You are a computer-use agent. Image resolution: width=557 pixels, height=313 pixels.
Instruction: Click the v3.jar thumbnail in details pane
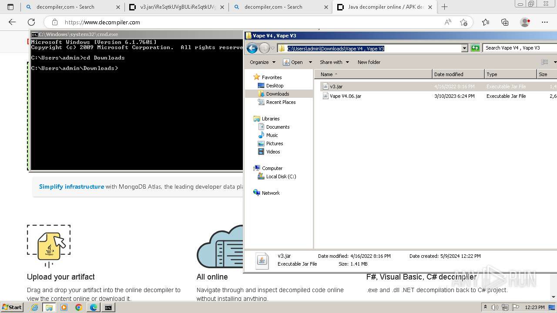coord(262,261)
